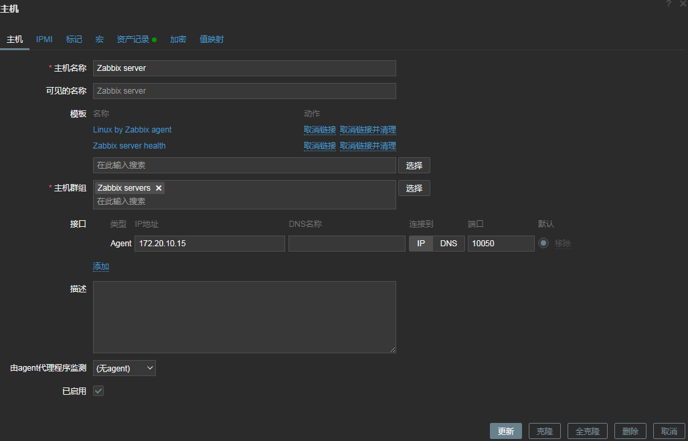Switch to the IPMI tab
Image resolution: width=688 pixels, height=441 pixels.
[x=44, y=39]
